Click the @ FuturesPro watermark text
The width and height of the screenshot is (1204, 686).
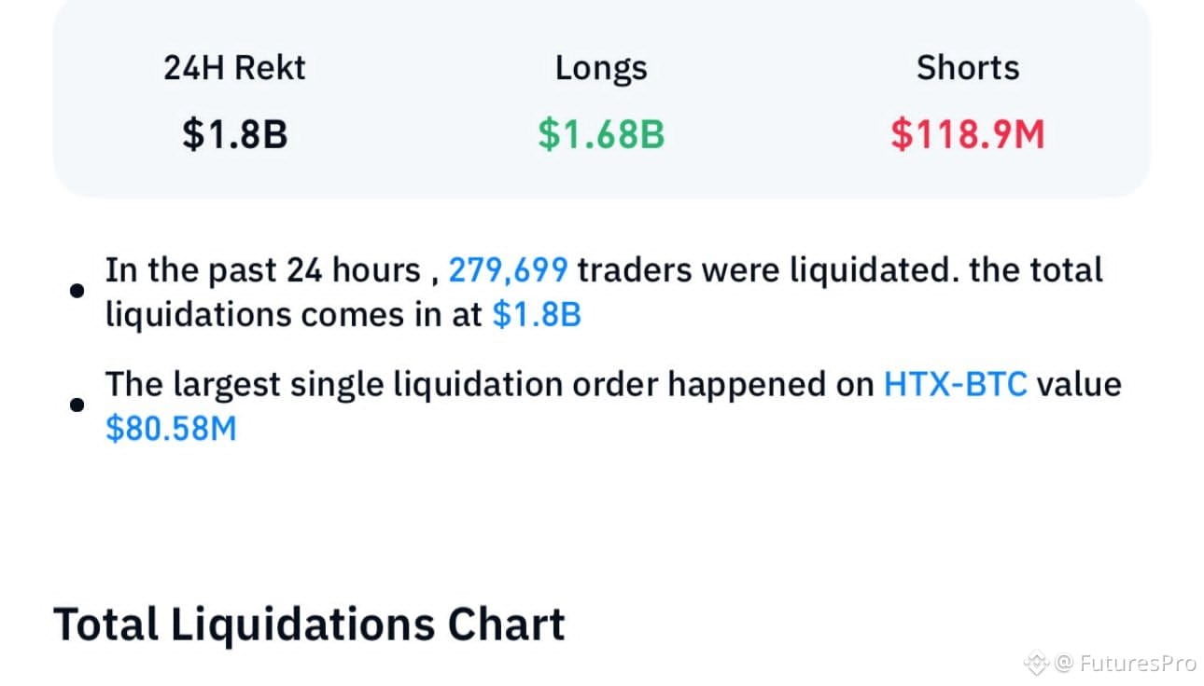tap(1126, 664)
